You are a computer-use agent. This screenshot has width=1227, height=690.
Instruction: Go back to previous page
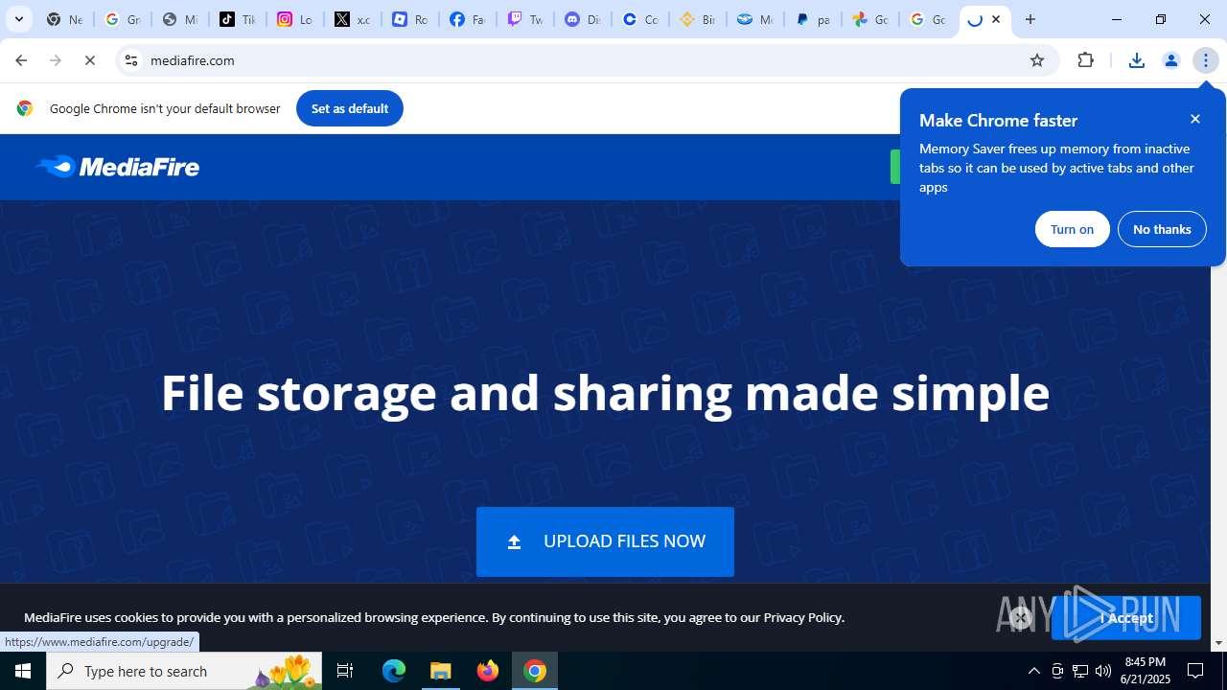pos(21,60)
